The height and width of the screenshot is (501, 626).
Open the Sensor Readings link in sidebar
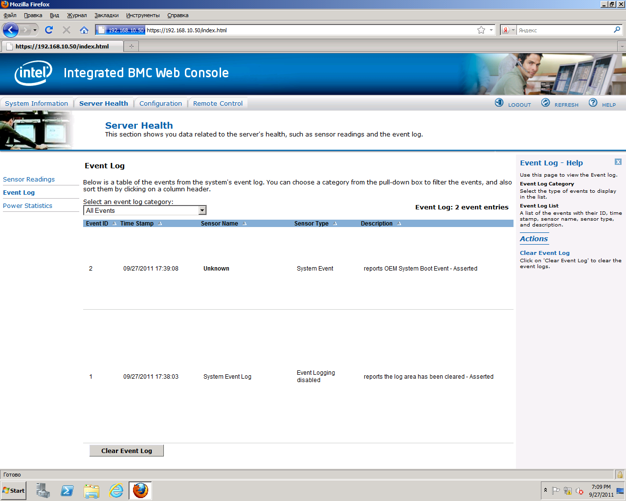coord(29,180)
